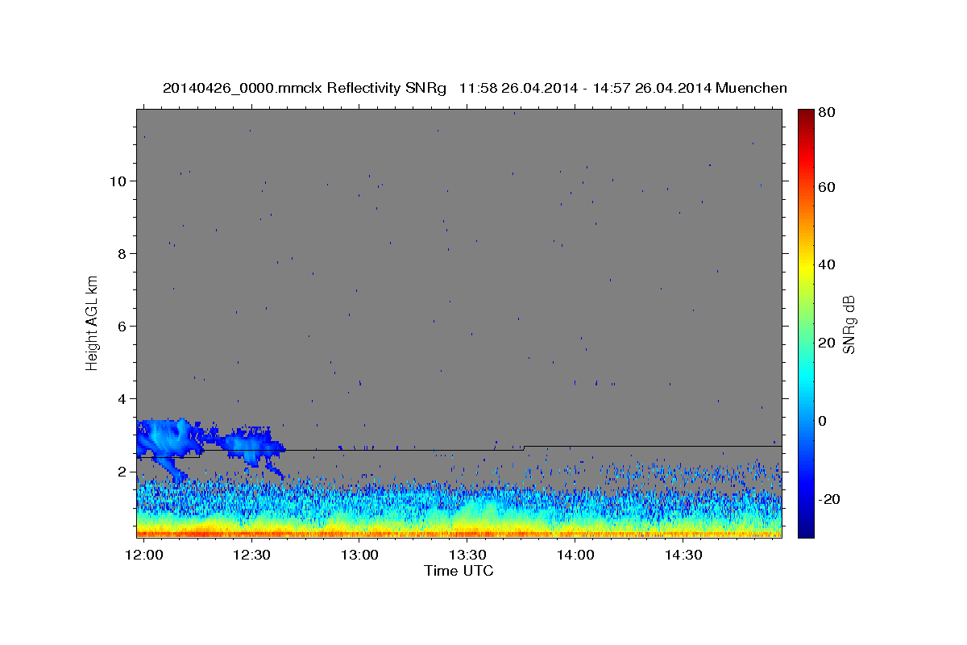Click the colorbar value 20

(x=826, y=343)
